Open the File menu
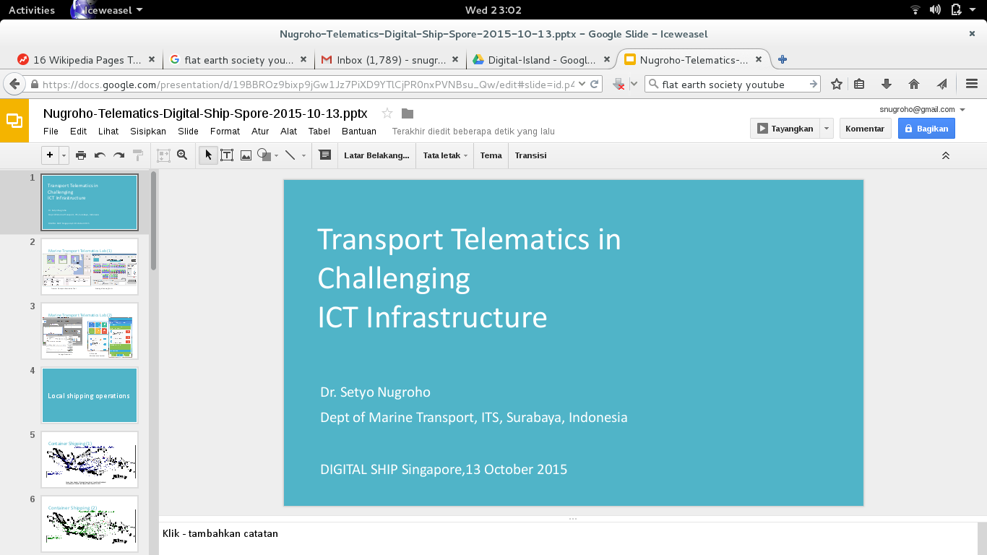This screenshot has height=555, width=987. click(x=51, y=132)
